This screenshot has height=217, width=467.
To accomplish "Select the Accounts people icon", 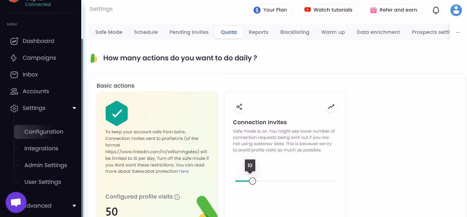I will [x=14, y=91].
